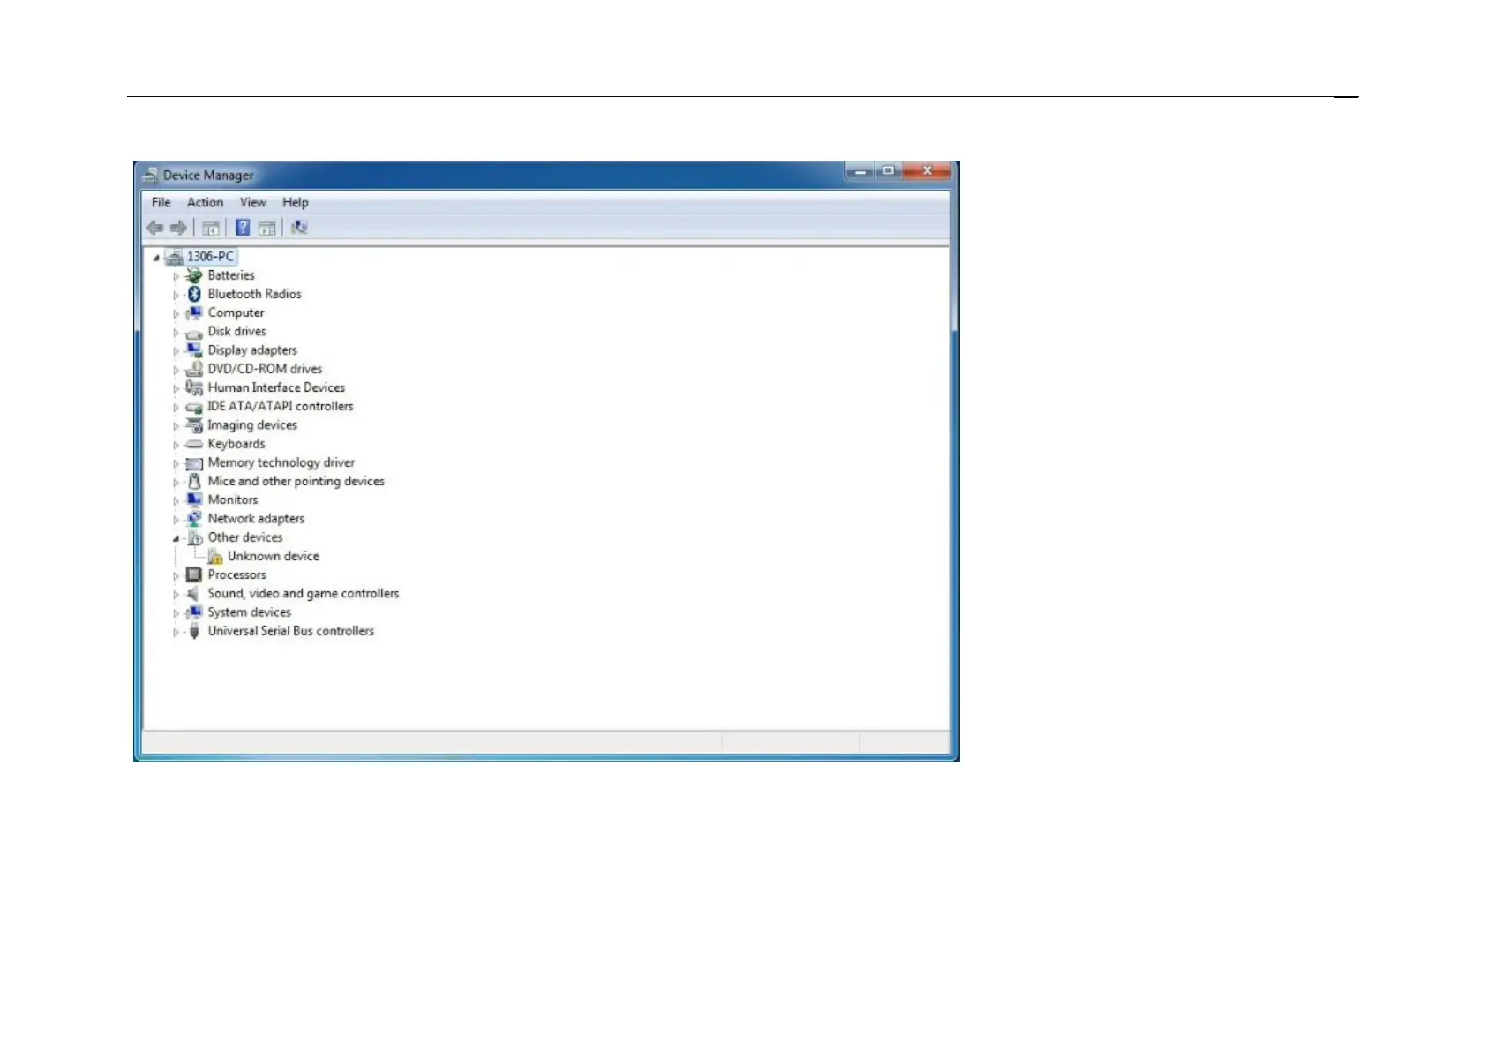Click the Human Interface Devices icon

pyautogui.click(x=194, y=387)
